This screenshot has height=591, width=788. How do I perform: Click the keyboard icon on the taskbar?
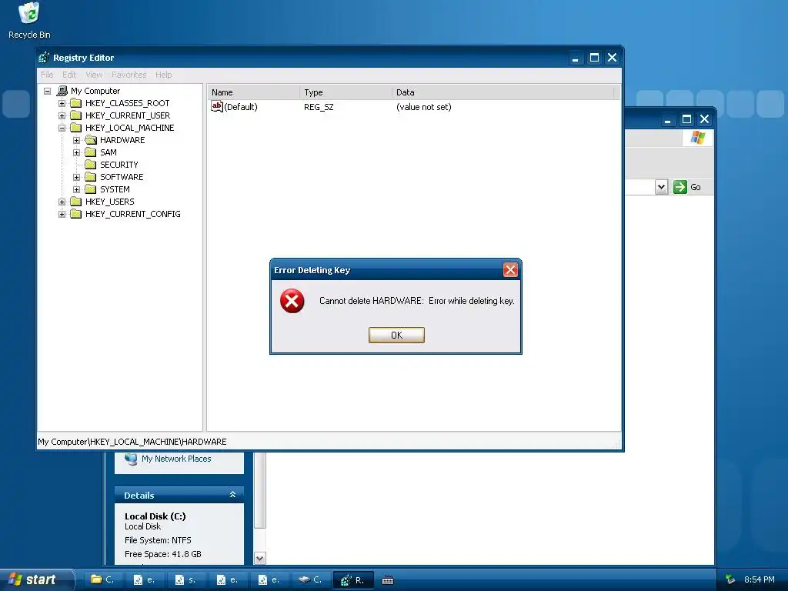[388, 580]
